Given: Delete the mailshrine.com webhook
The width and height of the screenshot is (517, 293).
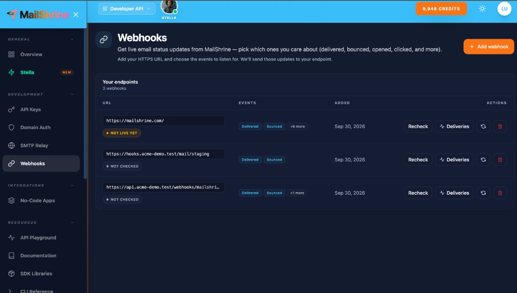Looking at the screenshot, I should click(500, 127).
